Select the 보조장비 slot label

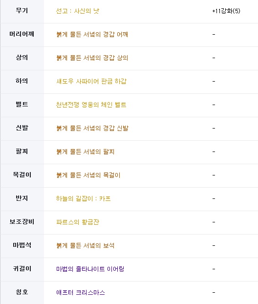(22, 221)
